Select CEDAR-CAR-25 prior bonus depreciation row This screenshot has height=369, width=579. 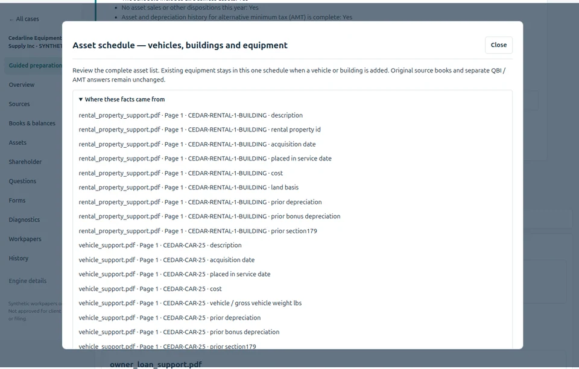[179, 332]
